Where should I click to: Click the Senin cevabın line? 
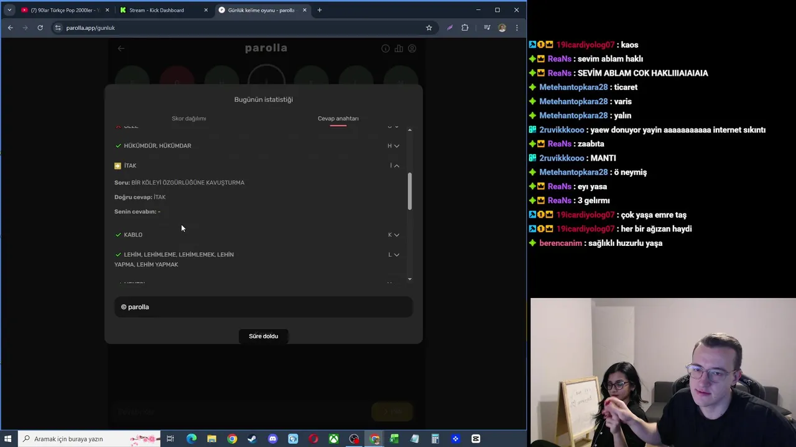tap(137, 212)
